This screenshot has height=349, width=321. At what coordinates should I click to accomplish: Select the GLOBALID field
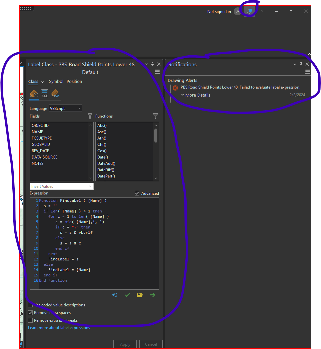[41, 145]
